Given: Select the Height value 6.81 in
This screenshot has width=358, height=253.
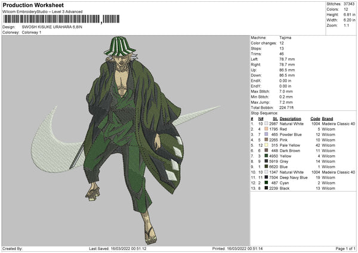Looking at the screenshot, I should coord(350,14).
